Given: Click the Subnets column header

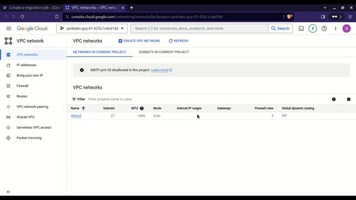Looking at the screenshot, I should coord(109,108).
